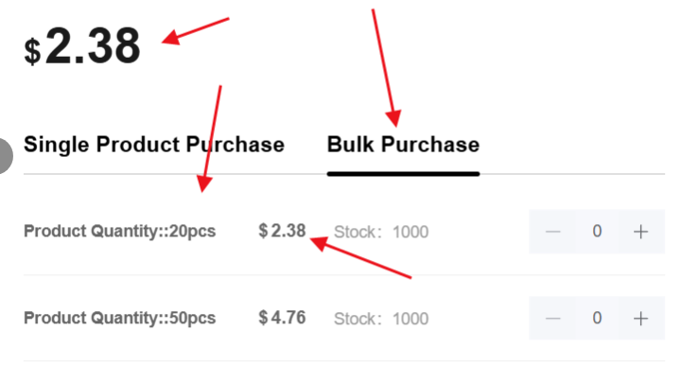This screenshot has width=682, height=383.
Task: Click the $2.38 price in 20pcs row
Action: coord(282,230)
